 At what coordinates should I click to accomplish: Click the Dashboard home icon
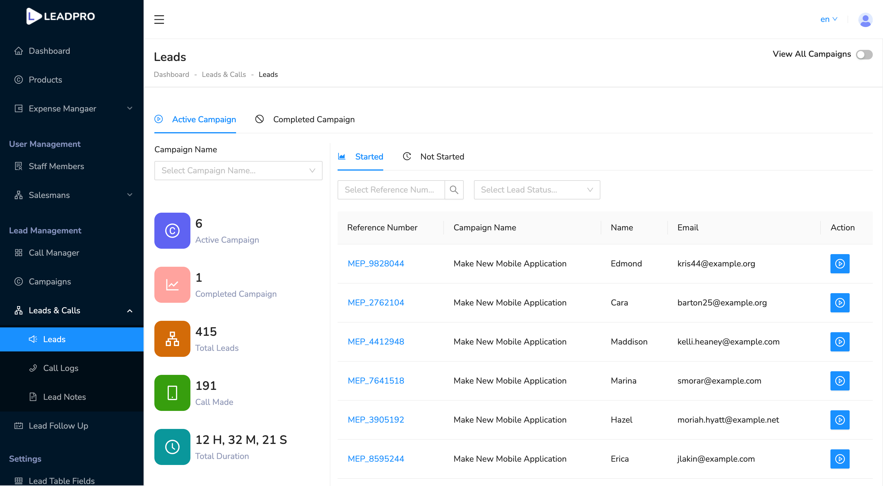click(19, 51)
